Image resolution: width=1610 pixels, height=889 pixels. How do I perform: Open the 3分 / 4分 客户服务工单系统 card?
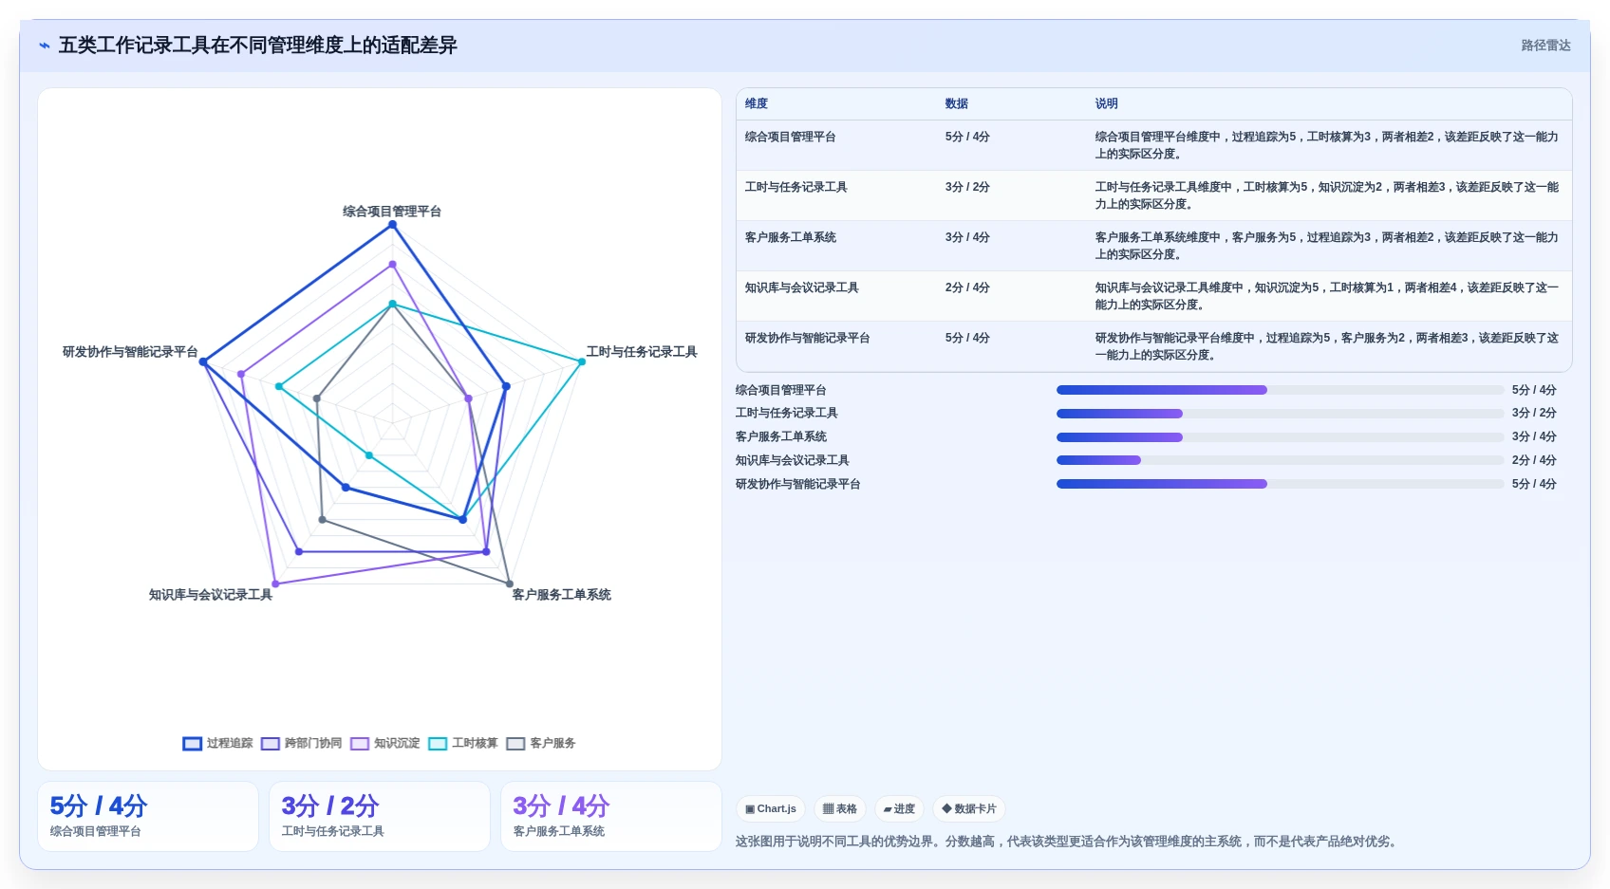click(x=611, y=816)
